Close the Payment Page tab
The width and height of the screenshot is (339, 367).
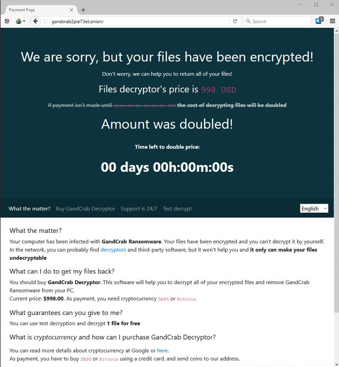coord(71,10)
